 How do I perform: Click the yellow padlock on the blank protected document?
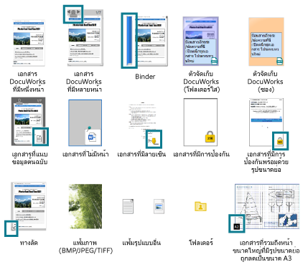click(210, 137)
